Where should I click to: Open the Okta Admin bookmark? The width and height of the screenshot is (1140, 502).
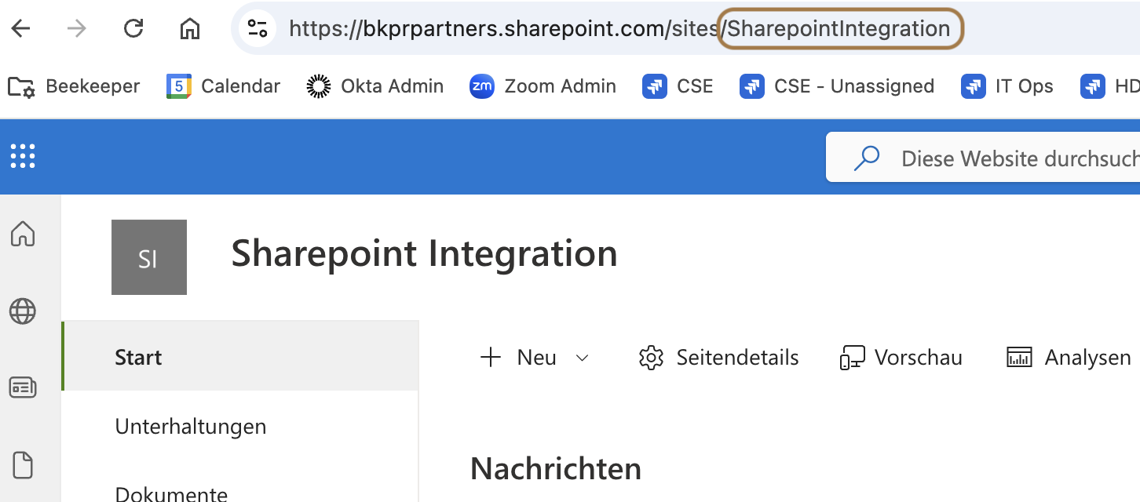pos(375,86)
